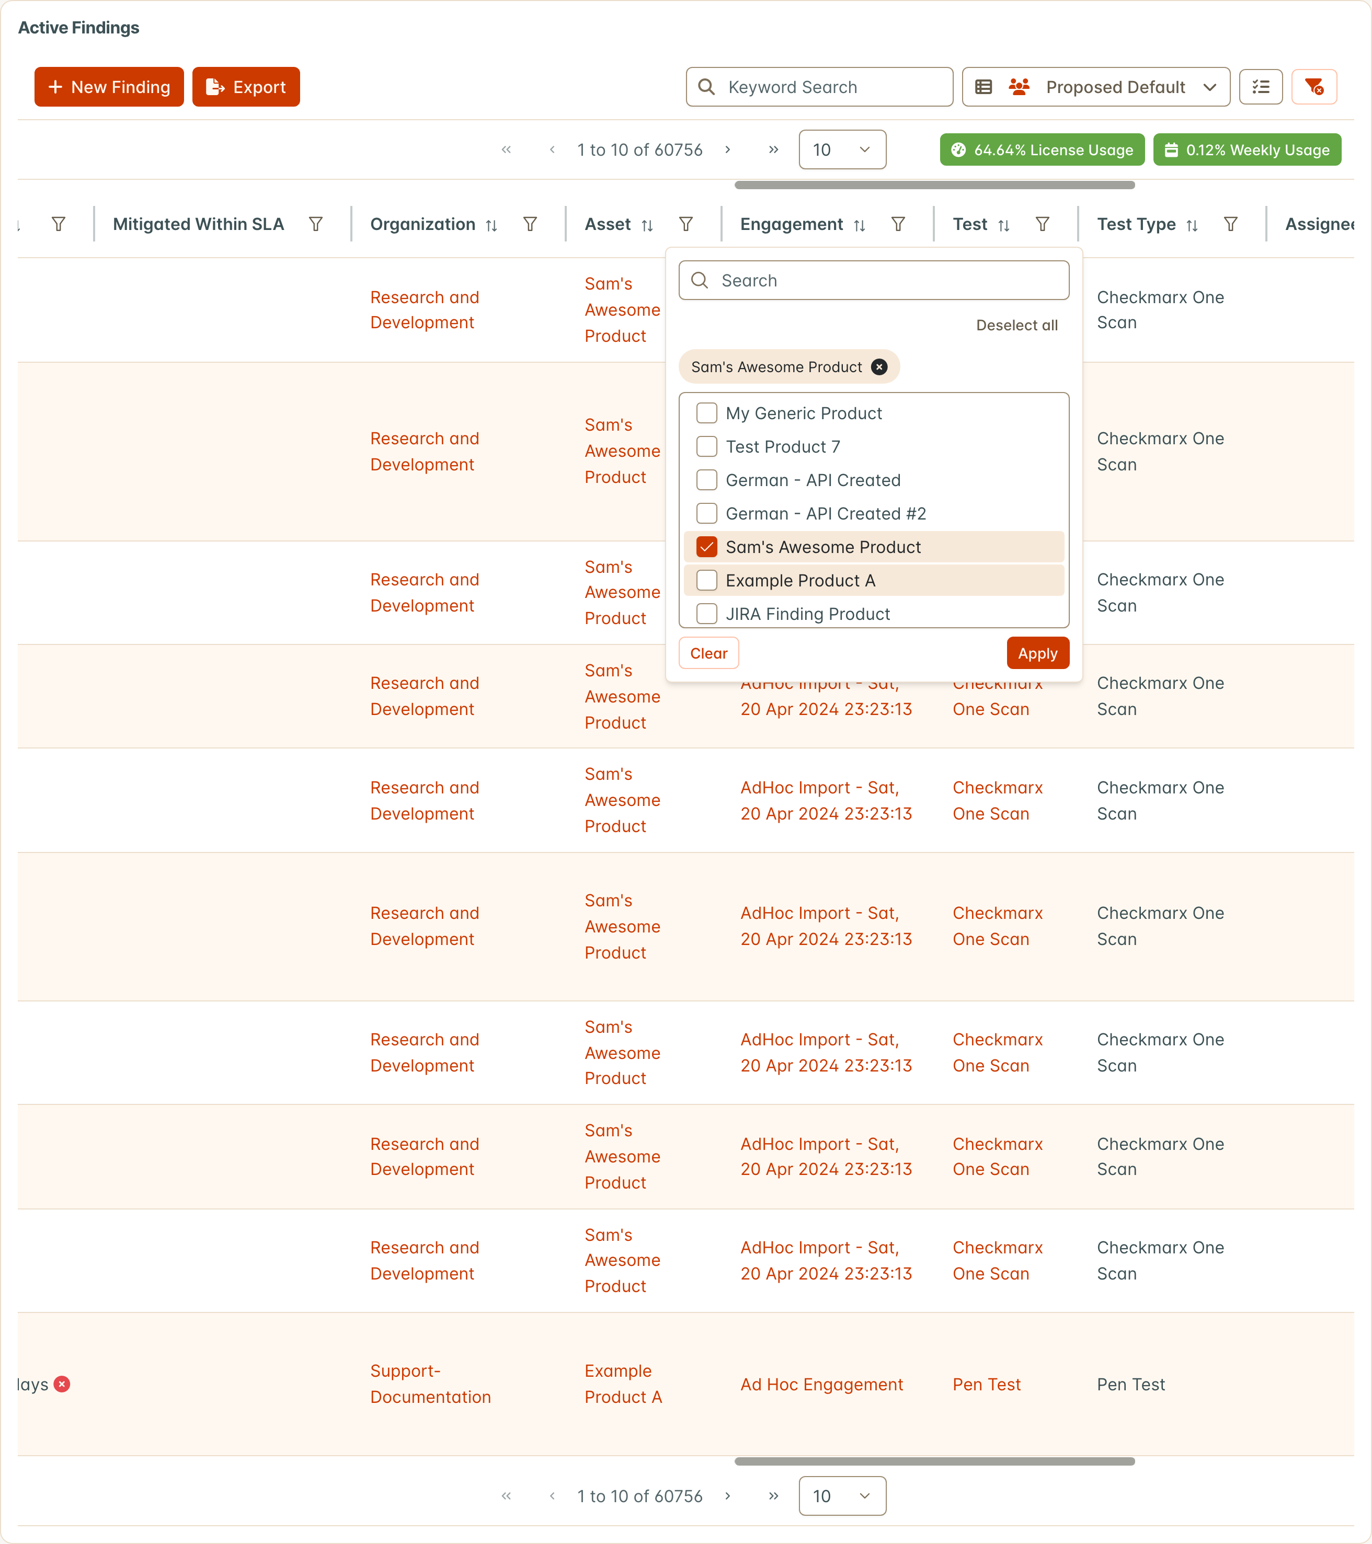
Task: Open the Test column filter funnel
Action: tap(1043, 224)
